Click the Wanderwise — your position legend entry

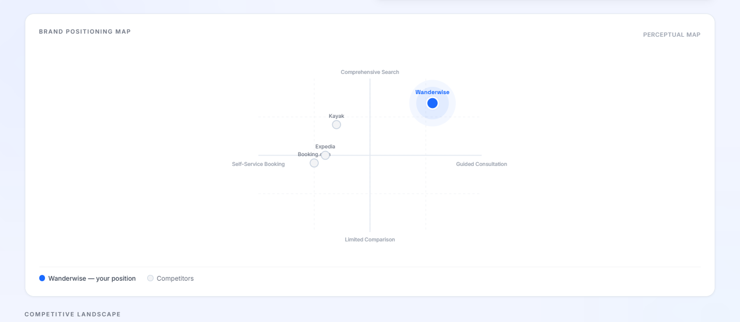(87, 278)
